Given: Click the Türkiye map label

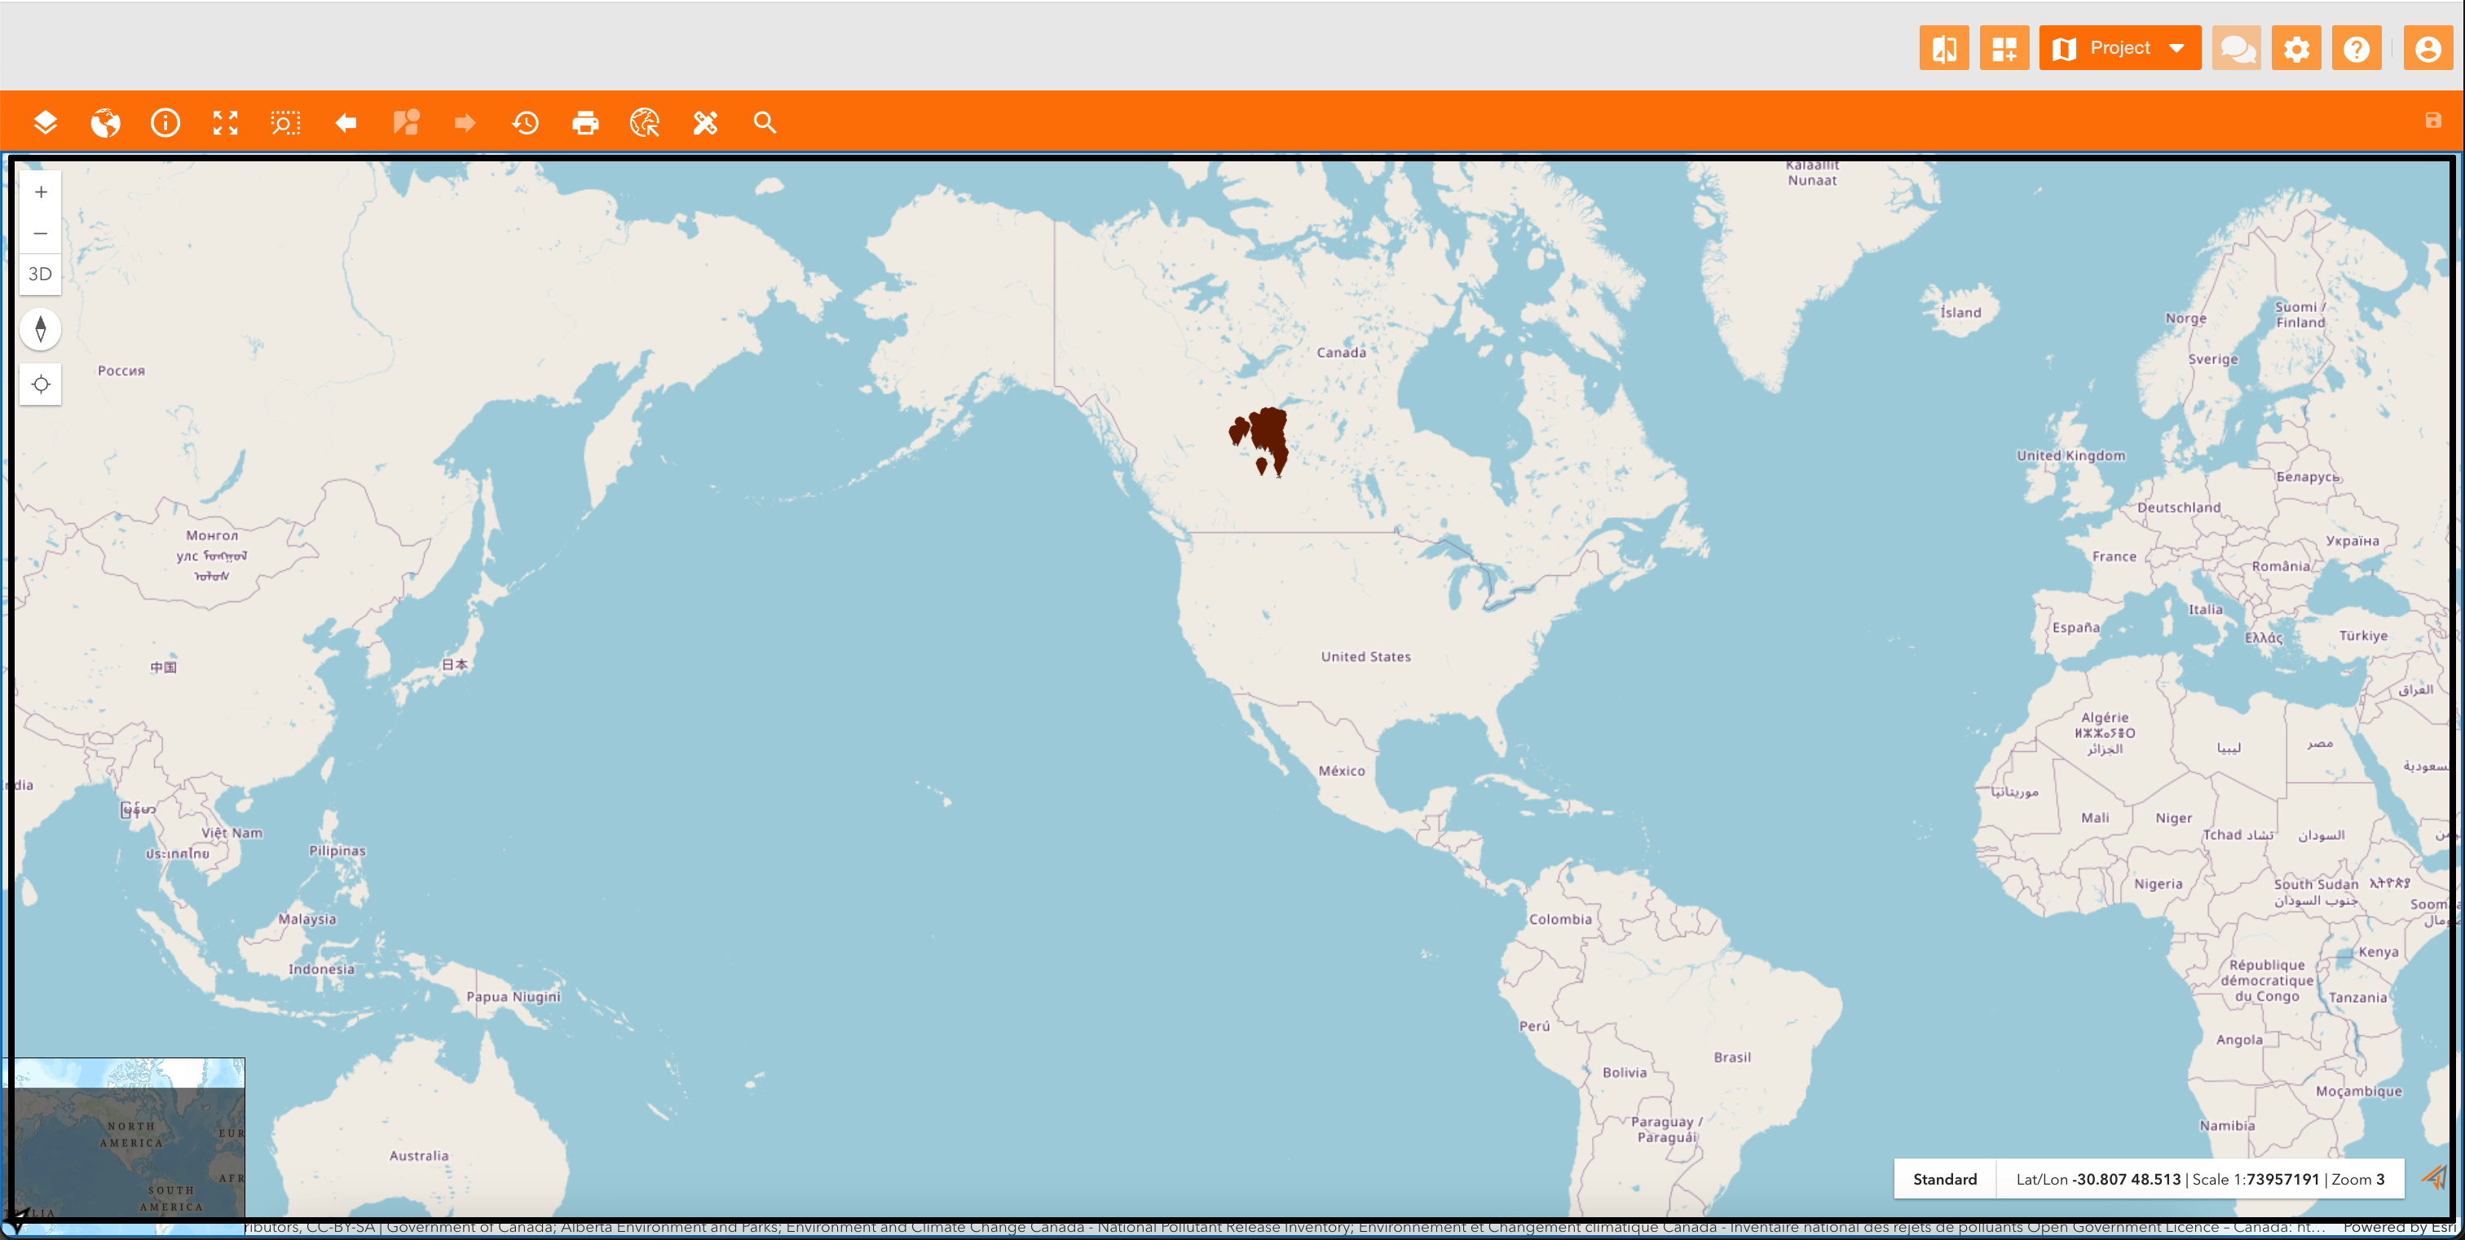Looking at the screenshot, I should point(2362,635).
